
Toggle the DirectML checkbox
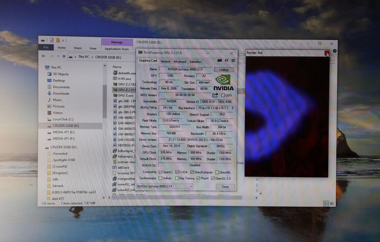coord(217,172)
